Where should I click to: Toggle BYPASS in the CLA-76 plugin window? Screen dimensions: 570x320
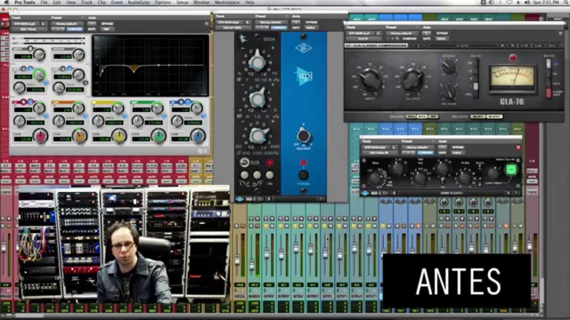442,33
